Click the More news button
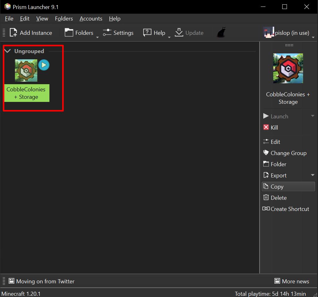 pyautogui.click(x=292, y=281)
